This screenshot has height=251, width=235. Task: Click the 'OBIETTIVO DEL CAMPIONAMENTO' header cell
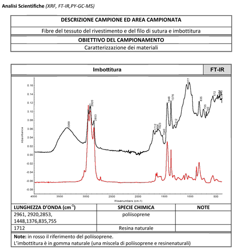click(x=121, y=40)
